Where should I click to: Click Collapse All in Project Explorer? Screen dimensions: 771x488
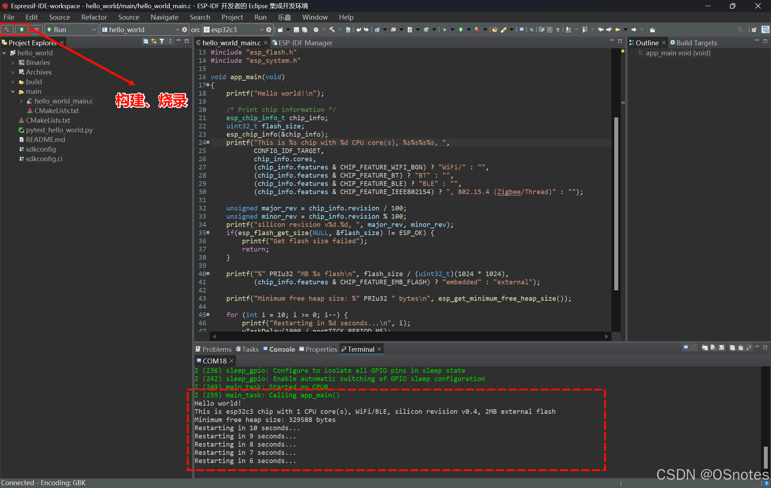pyautogui.click(x=146, y=41)
